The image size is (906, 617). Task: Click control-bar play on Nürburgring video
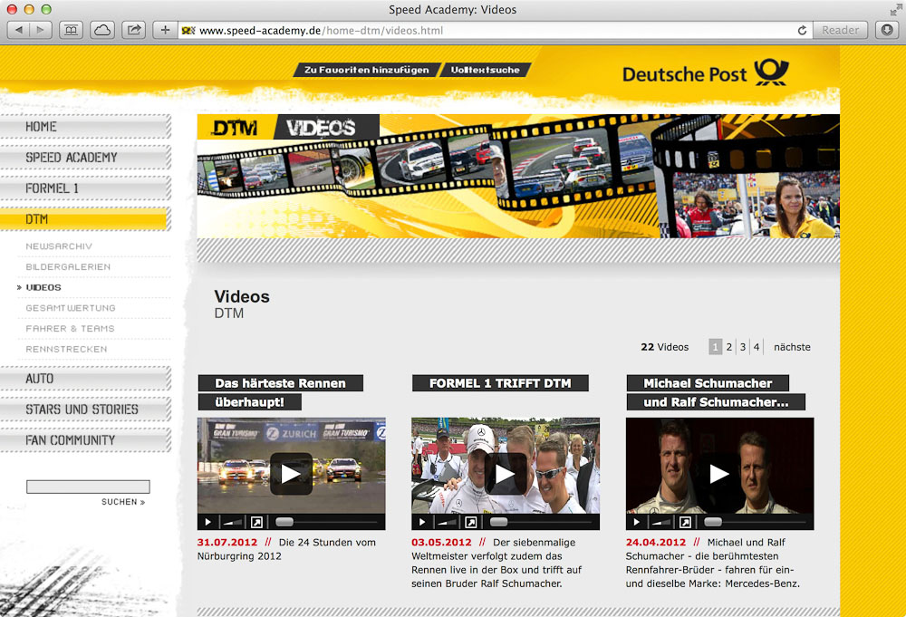tap(208, 522)
